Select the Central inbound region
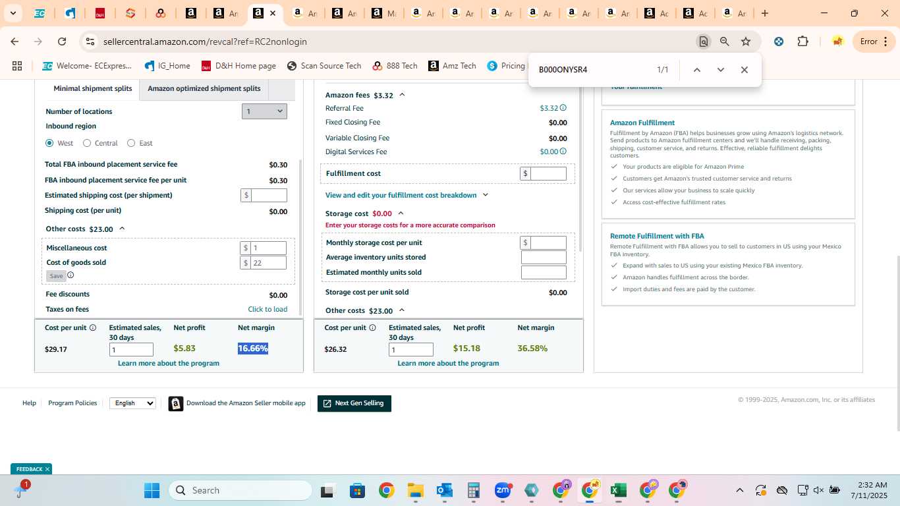The image size is (900, 506). coord(87,143)
